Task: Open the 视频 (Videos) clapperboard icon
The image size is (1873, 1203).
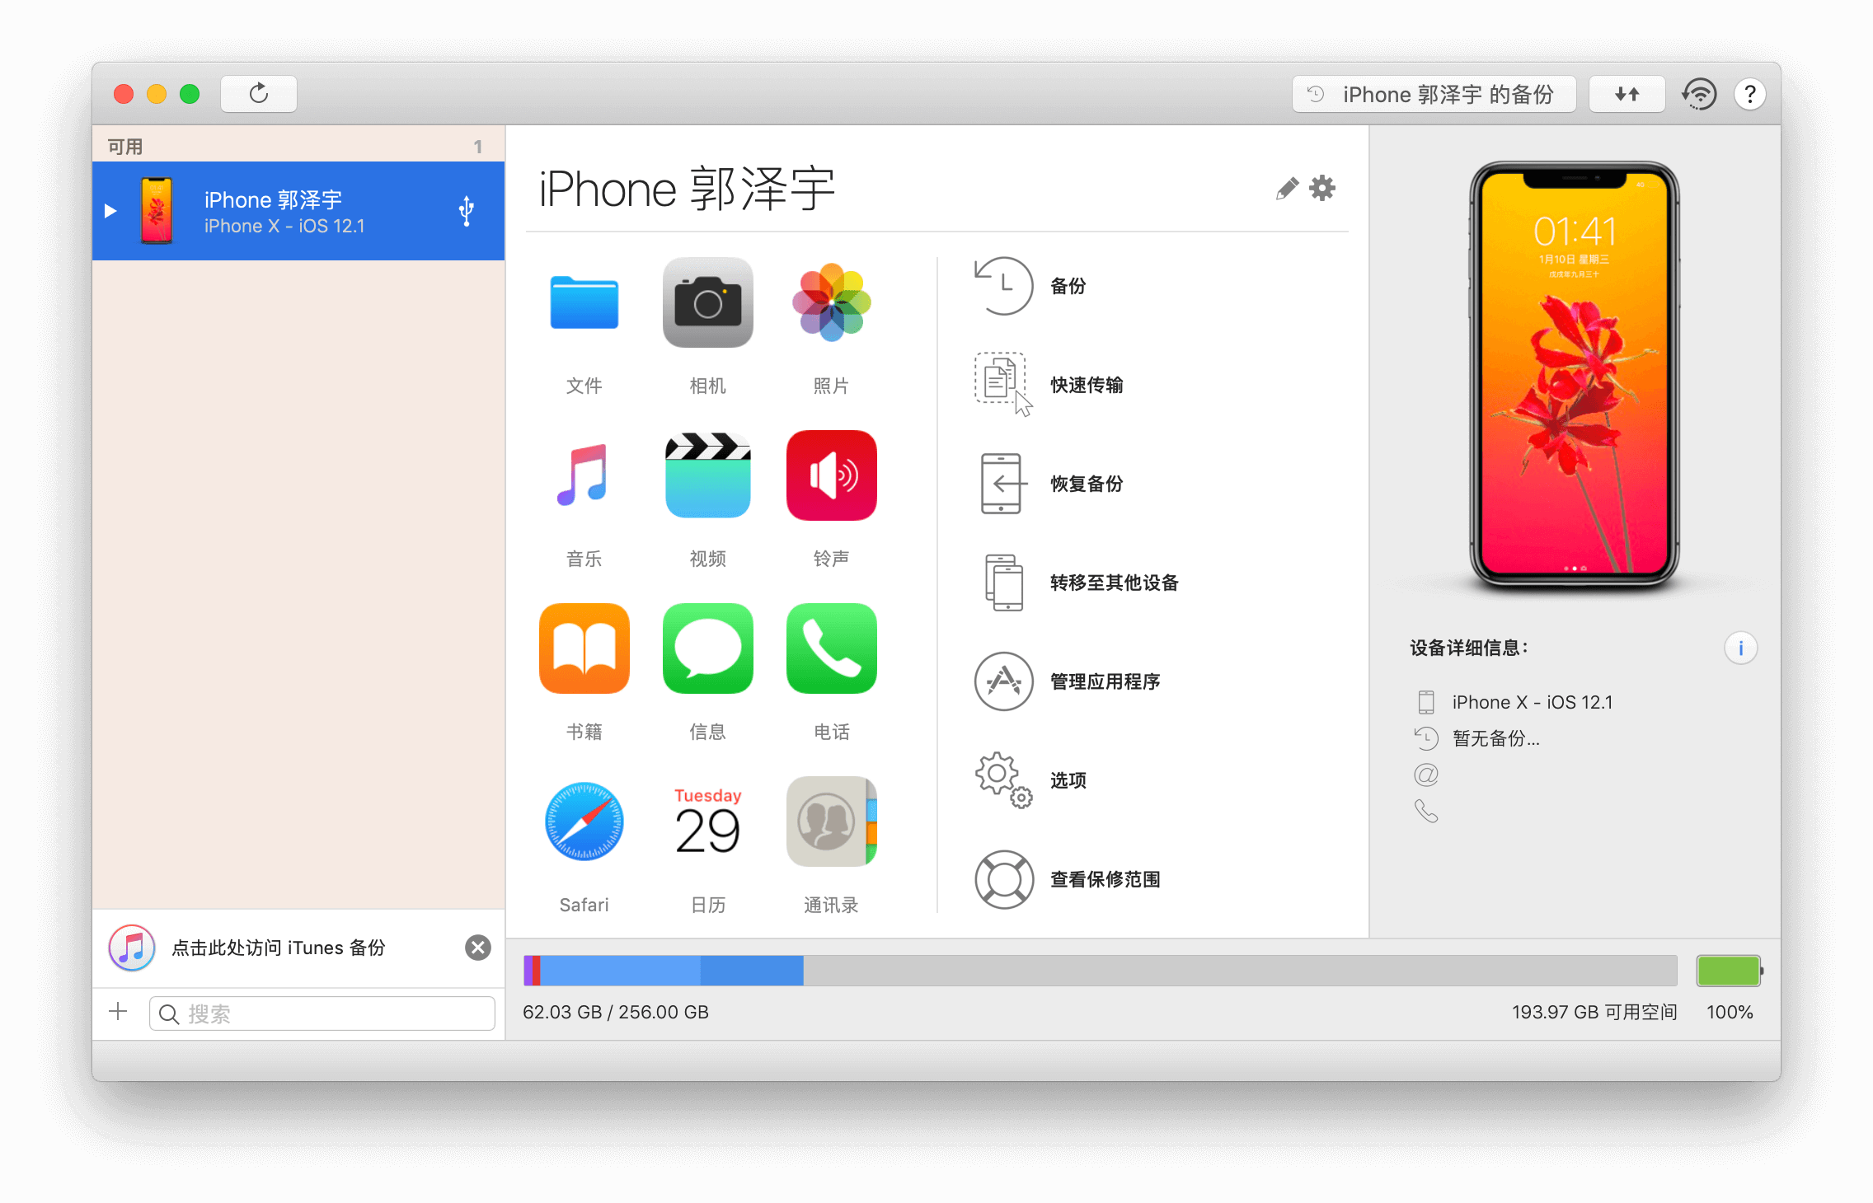Action: click(707, 475)
